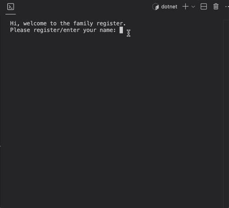Create a new terminal with plus icon
This screenshot has height=208, width=229.
coord(186,7)
